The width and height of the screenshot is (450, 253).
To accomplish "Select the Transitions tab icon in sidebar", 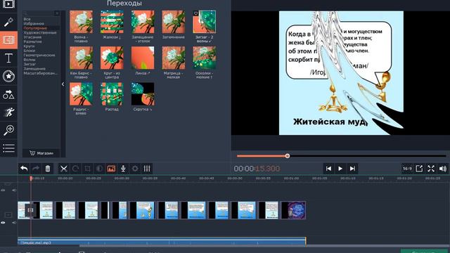I will 8,40.
